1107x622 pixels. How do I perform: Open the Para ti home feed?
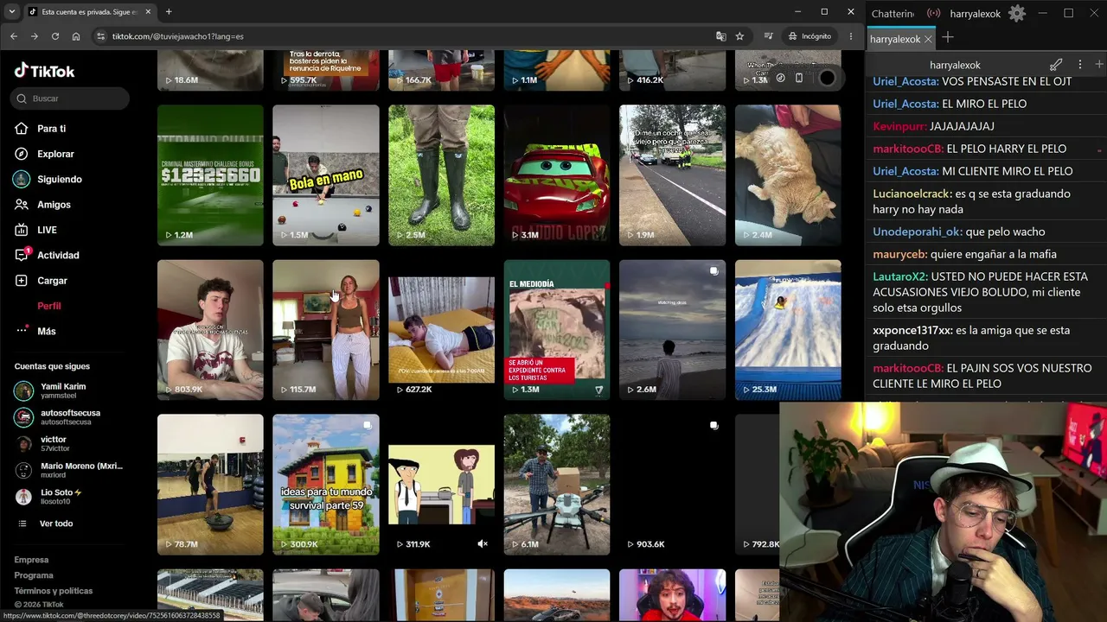pos(51,129)
